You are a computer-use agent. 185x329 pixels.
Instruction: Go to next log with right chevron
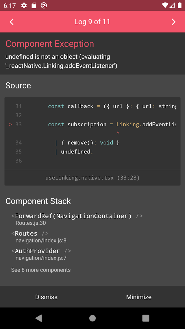pyautogui.click(x=173, y=22)
